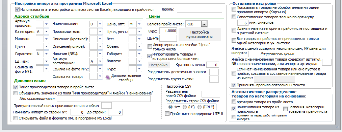This screenshot has height=132, width=342.
Task: Open Цвет column dropdown
Action: pos(46,47)
